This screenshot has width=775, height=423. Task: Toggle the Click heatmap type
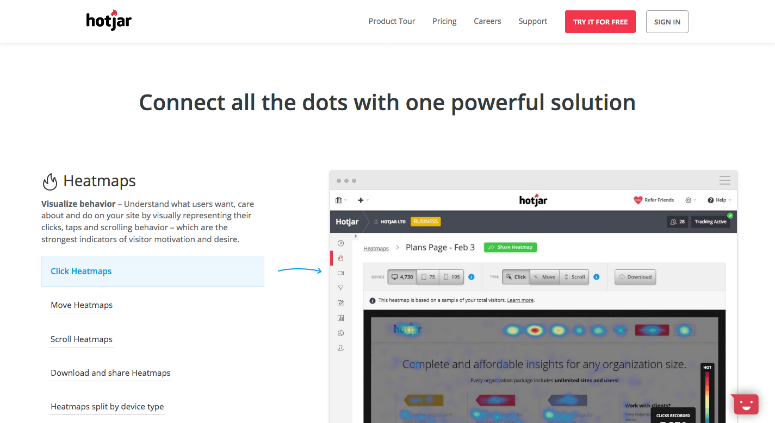click(x=515, y=277)
